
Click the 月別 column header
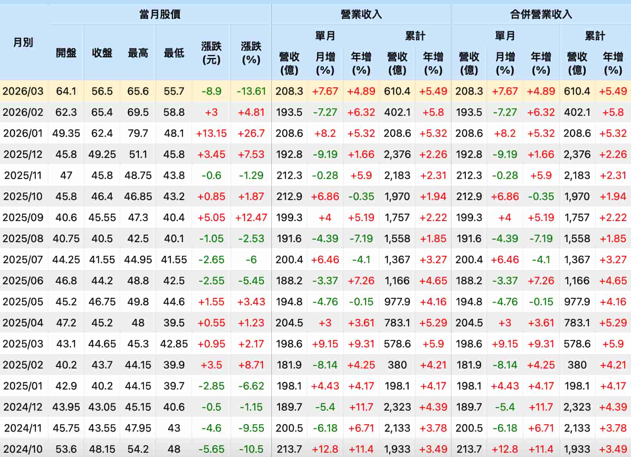coord(23,42)
